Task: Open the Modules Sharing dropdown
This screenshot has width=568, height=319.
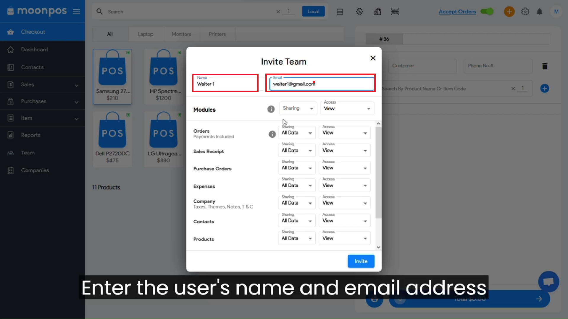Action: click(x=298, y=108)
